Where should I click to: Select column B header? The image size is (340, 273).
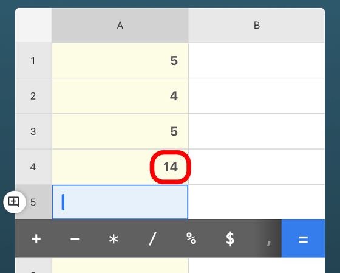coord(257,26)
